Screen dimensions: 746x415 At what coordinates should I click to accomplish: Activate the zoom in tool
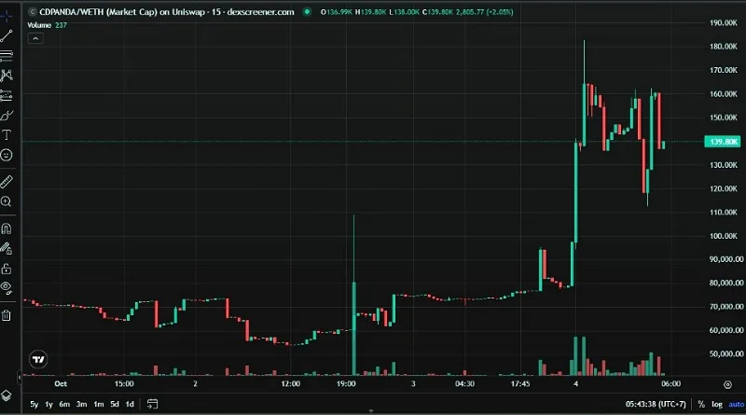pos(7,201)
